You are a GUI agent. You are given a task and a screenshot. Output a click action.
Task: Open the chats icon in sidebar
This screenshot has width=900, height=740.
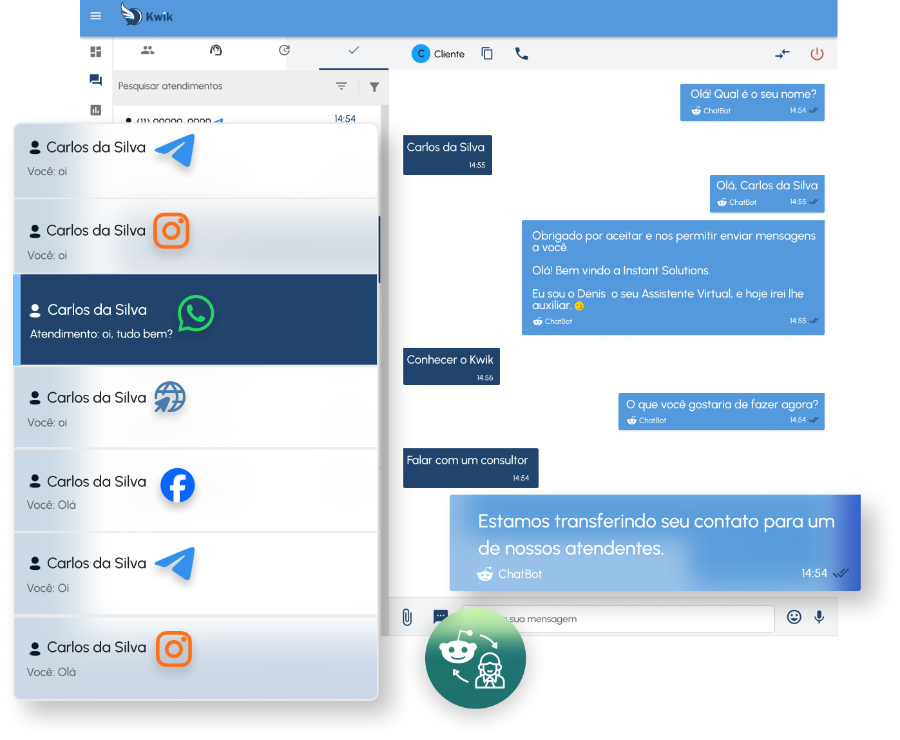point(96,80)
